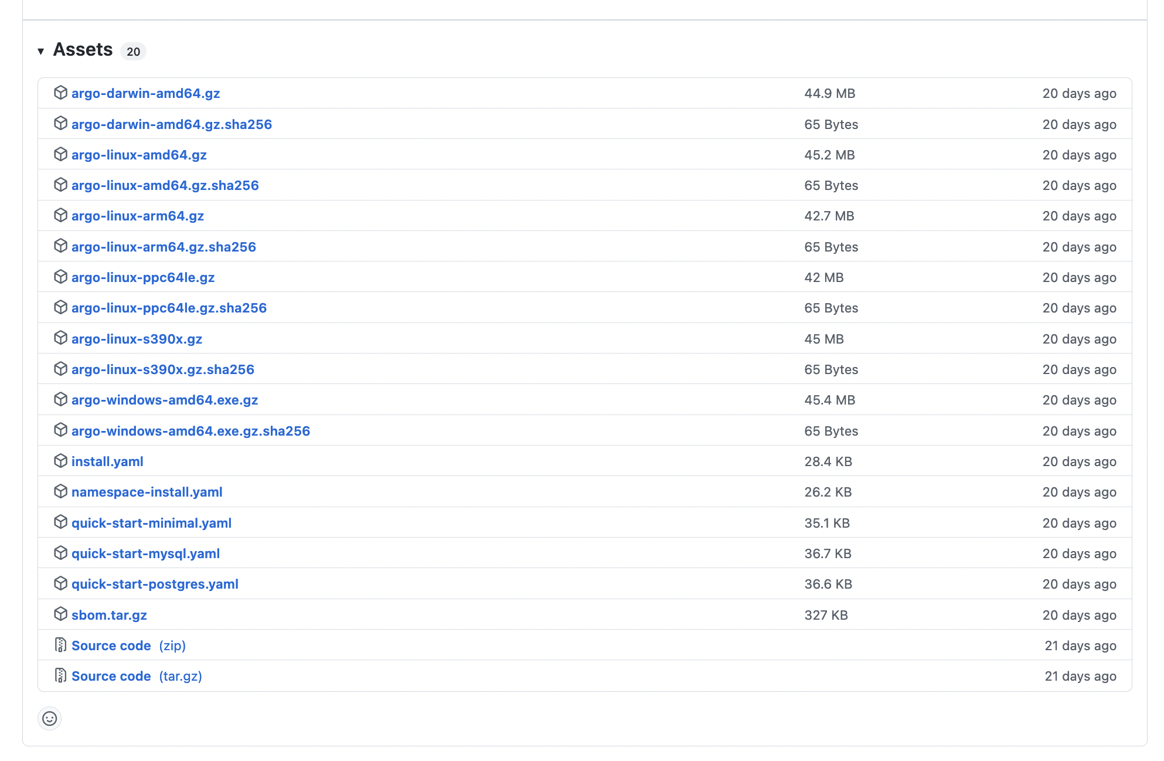
Task: Open the namespace-install.yaml download link
Action: pyautogui.click(x=147, y=492)
